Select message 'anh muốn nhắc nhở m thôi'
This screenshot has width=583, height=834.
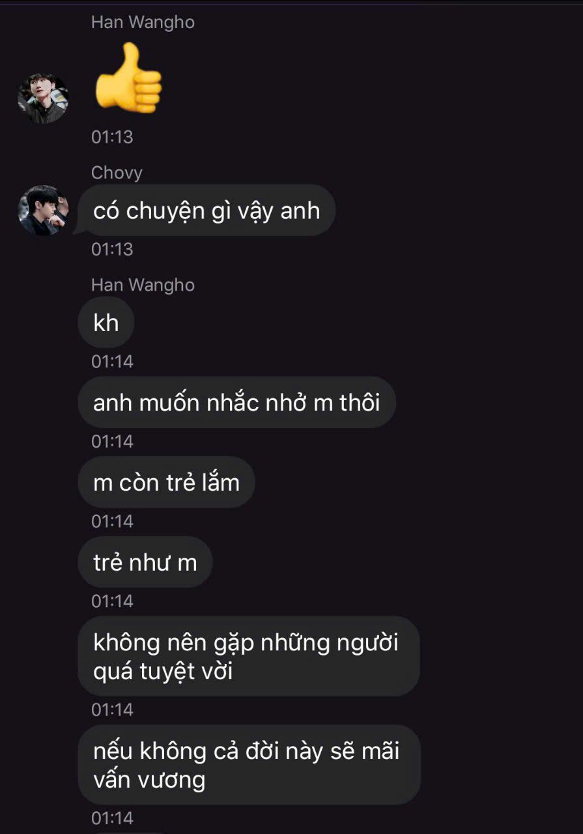[x=236, y=403]
